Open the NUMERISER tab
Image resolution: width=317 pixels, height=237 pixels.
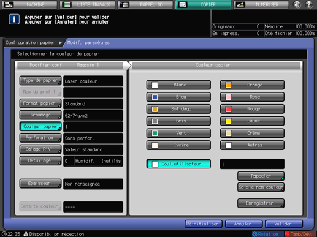[x=261, y=4]
